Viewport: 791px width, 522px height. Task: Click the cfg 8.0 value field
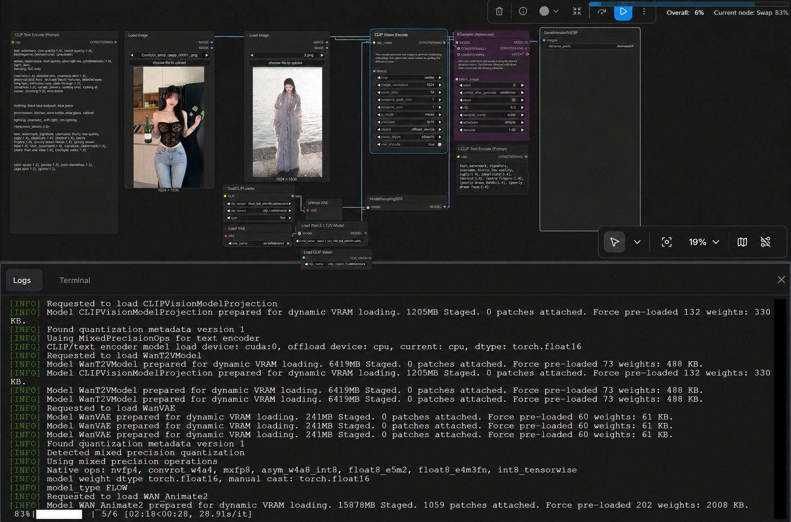tap(492, 108)
